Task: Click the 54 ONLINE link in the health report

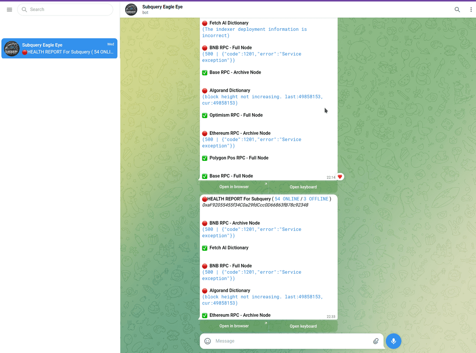Action: [x=287, y=199]
